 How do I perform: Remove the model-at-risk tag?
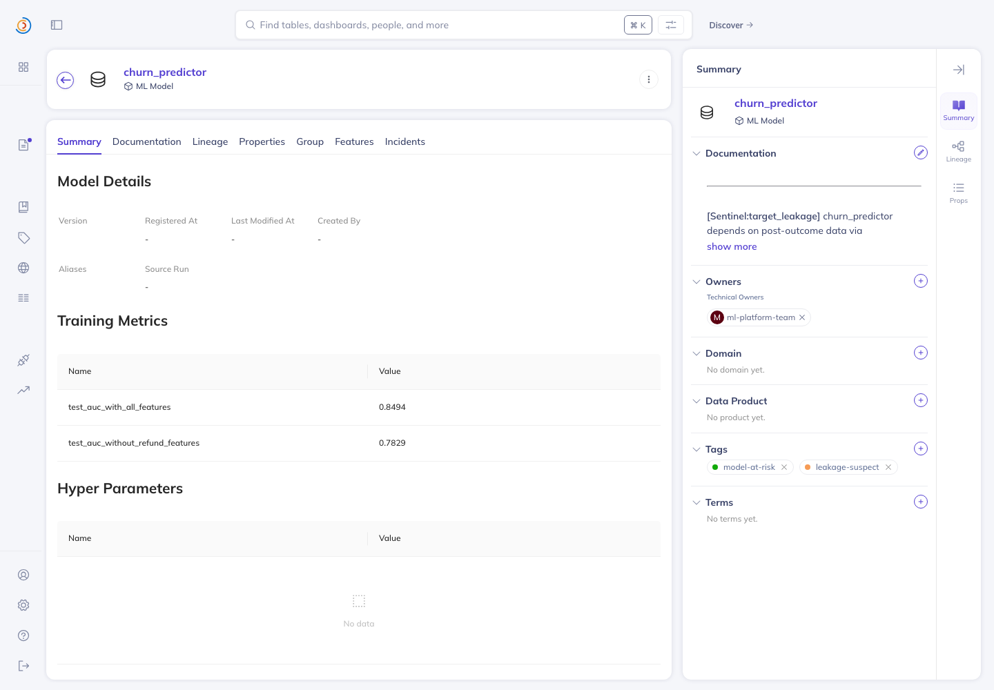(784, 467)
